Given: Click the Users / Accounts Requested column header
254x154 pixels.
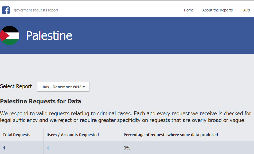Looking at the screenshot, I should 73,135.
